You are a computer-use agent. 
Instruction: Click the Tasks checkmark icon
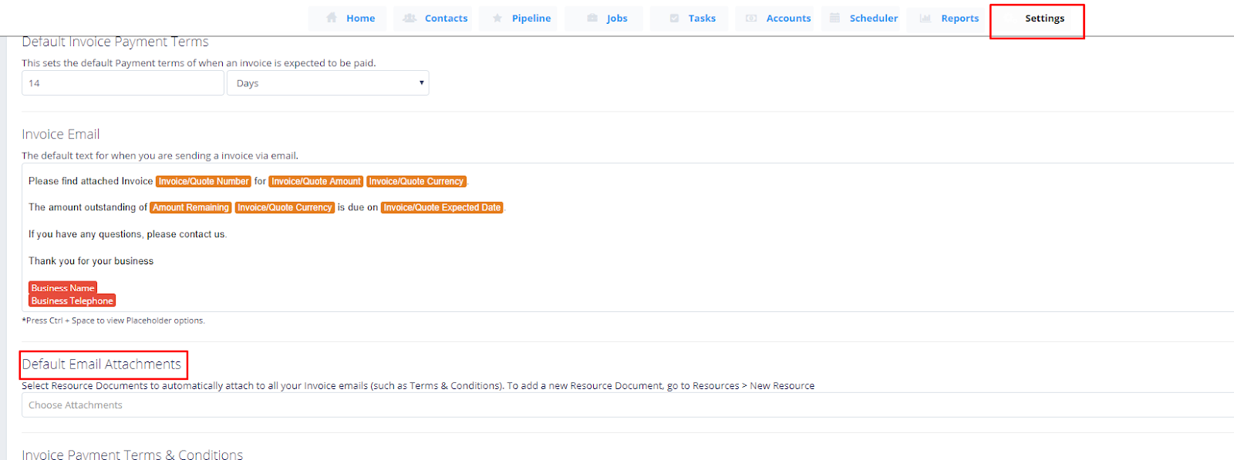point(674,18)
